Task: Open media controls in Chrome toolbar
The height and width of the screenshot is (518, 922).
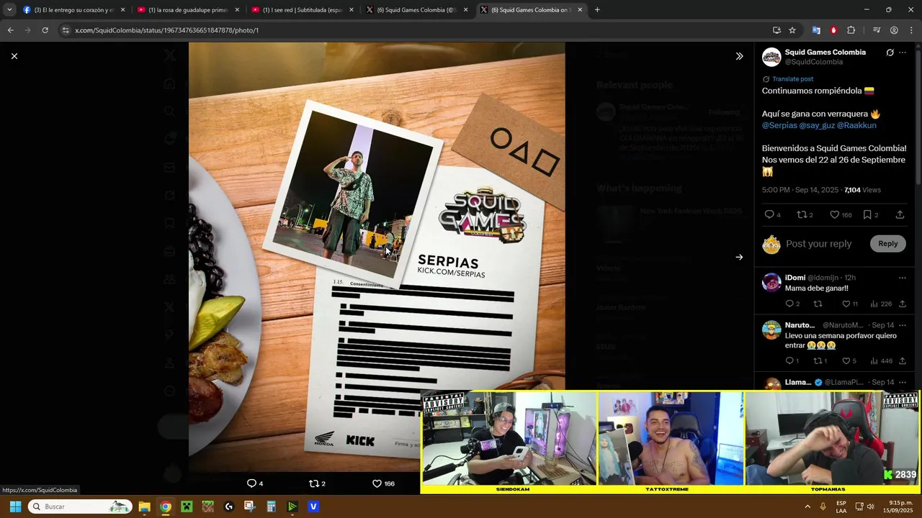Action: tap(876, 30)
